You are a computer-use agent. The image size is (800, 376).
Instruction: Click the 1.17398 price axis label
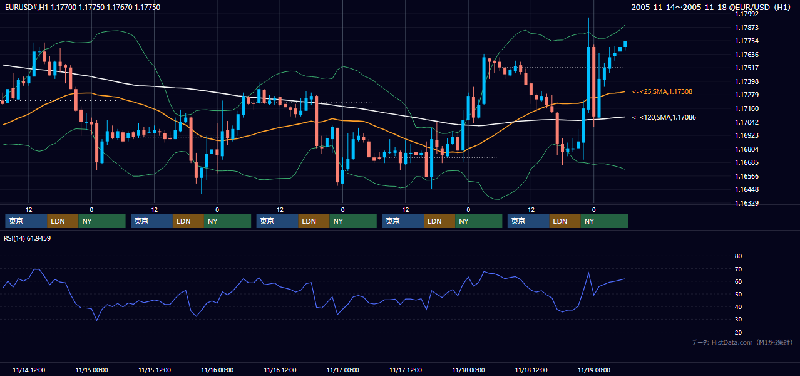point(747,81)
